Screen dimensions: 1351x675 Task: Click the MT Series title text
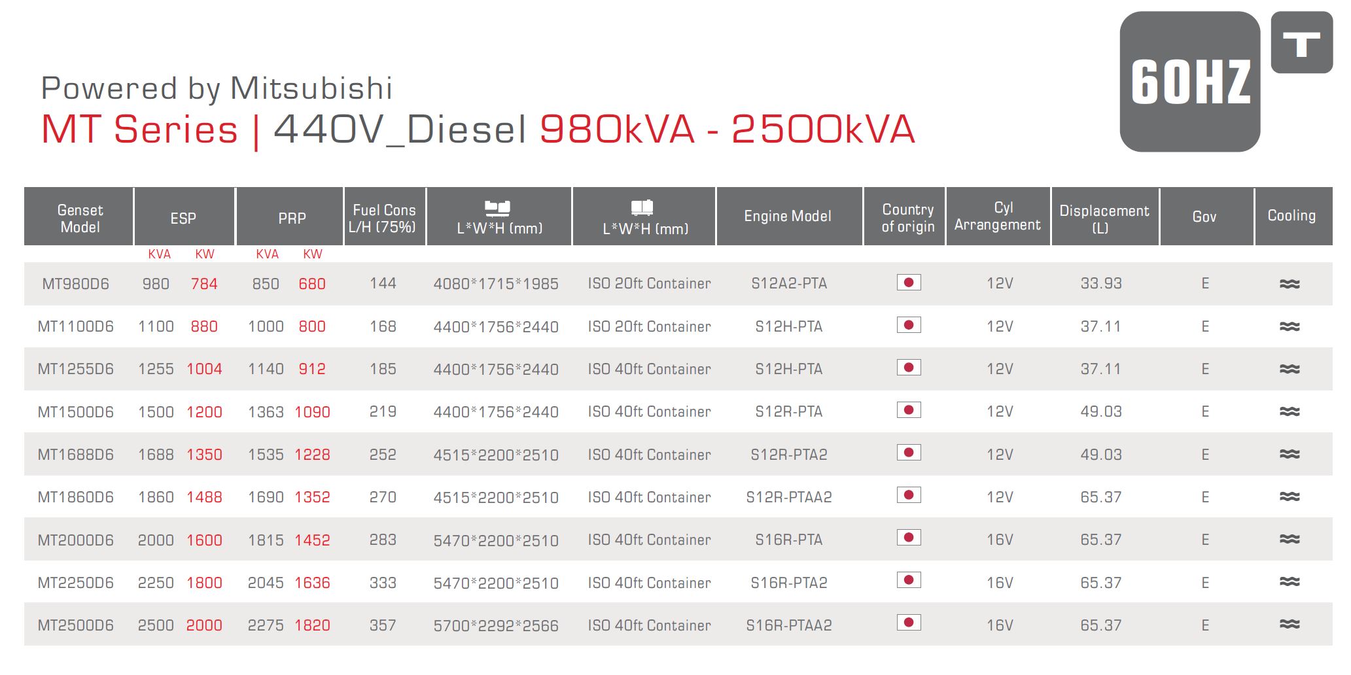point(139,129)
